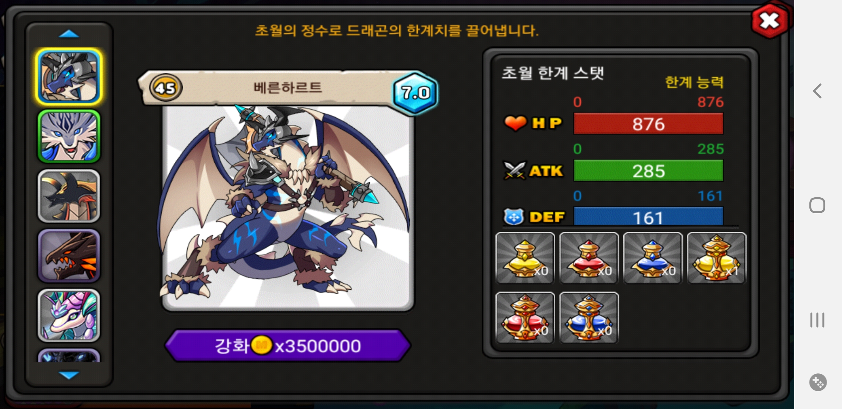Select the large yellow potion x1
The image size is (842, 409).
(x=716, y=258)
